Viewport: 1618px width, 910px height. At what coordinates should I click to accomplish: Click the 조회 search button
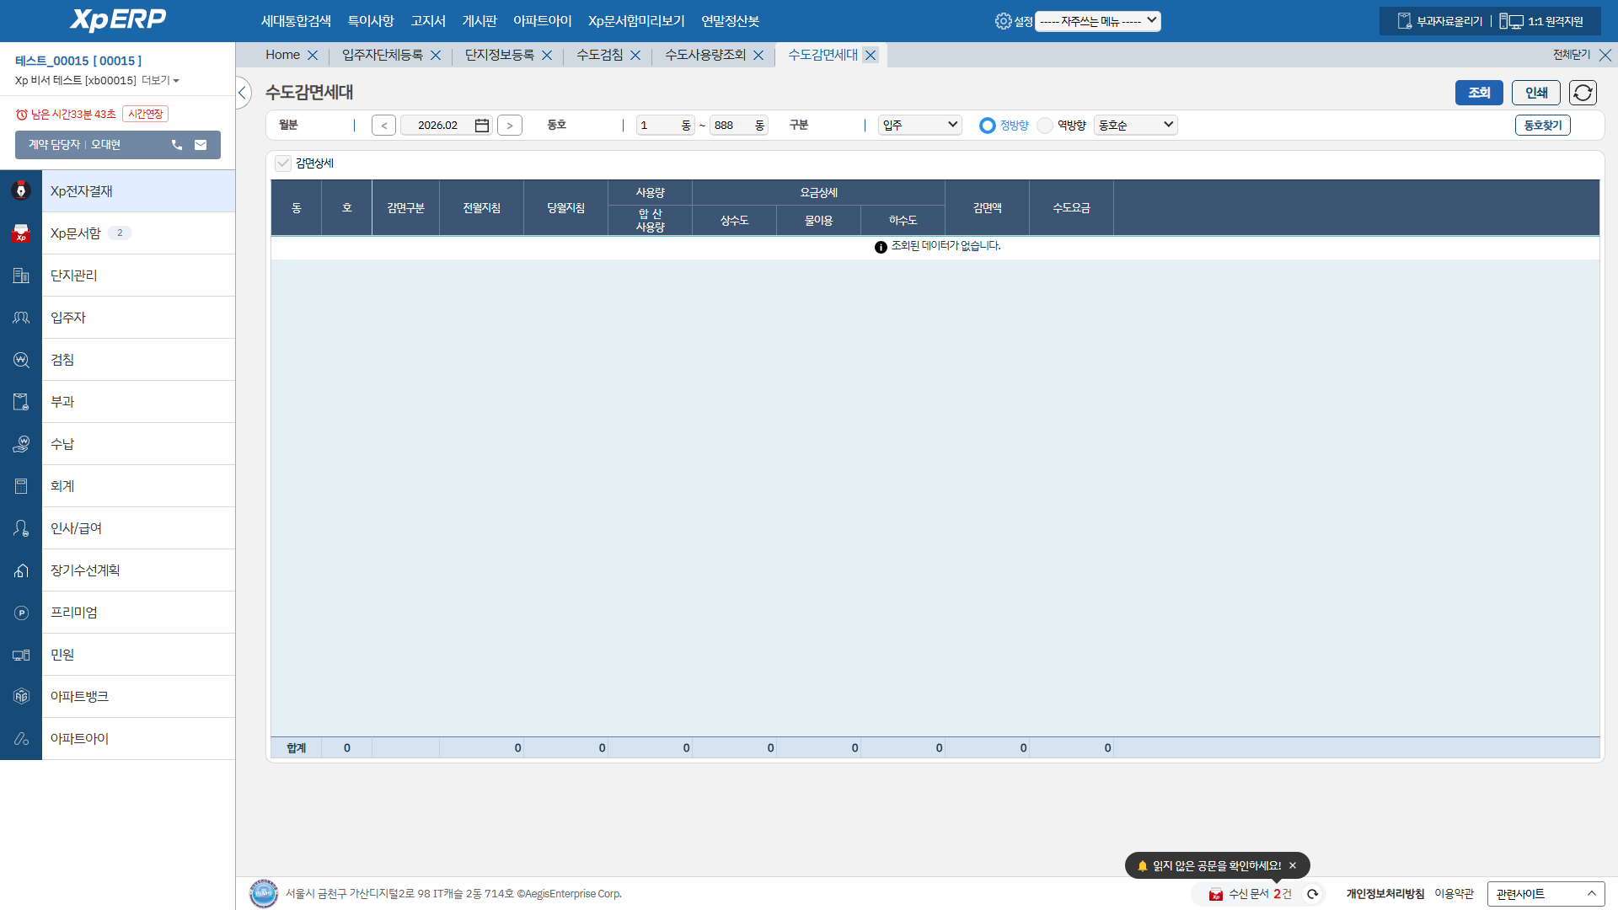point(1478,93)
